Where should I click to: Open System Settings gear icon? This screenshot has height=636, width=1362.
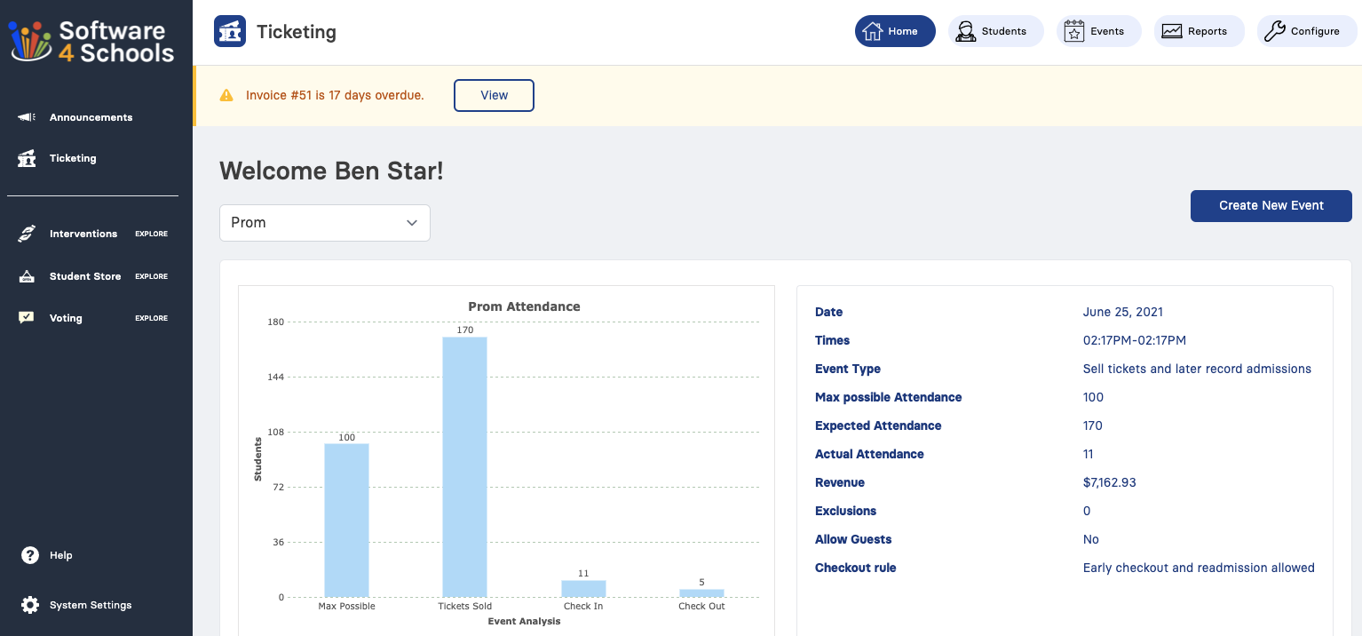(29, 605)
